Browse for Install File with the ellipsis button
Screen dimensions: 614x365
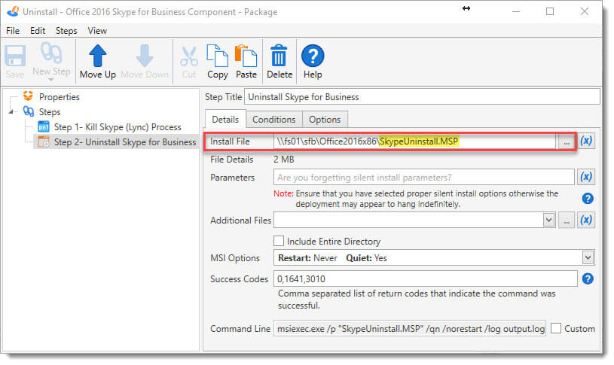567,141
